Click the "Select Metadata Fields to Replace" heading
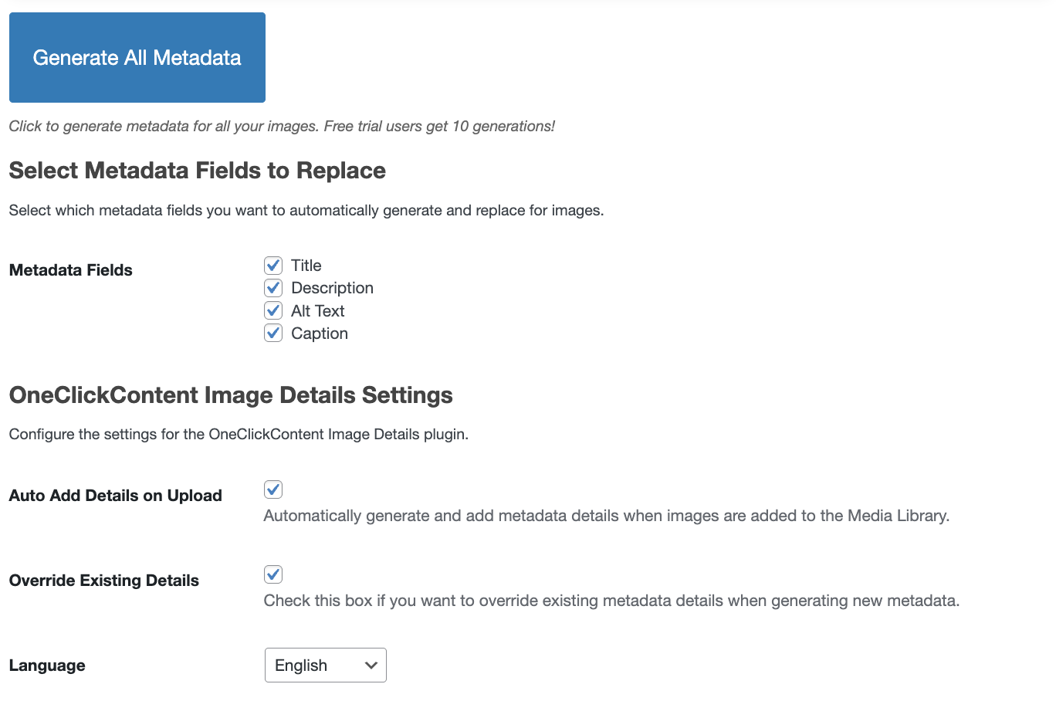Viewport: 1056px width, 701px height. 198,171
